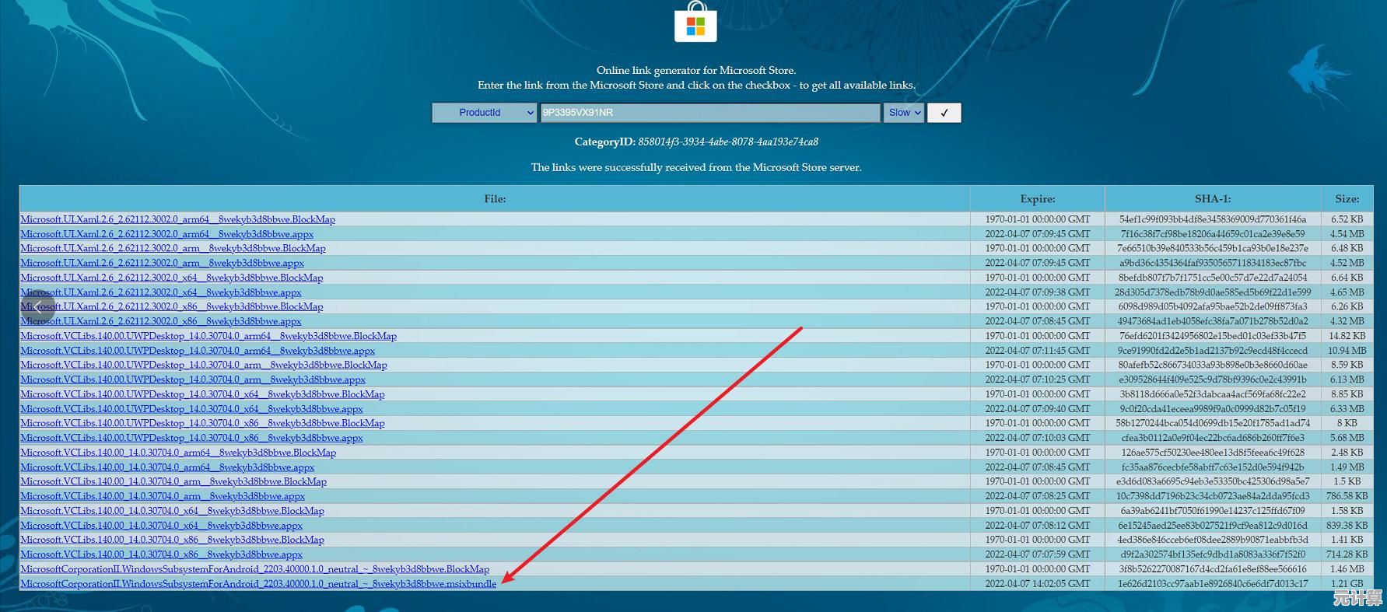The width and height of the screenshot is (1387, 612).
Task: Click the Microsoft Store logo icon
Action: [695, 22]
